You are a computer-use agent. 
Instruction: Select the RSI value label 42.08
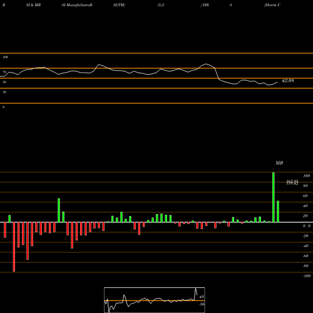288,81
